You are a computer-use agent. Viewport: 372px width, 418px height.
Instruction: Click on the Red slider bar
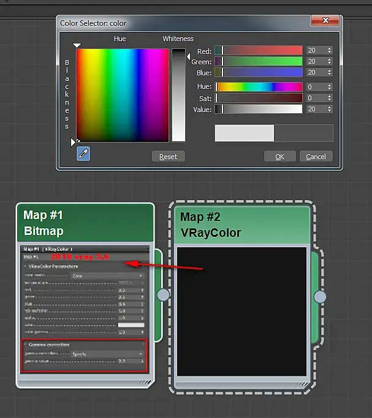259,50
